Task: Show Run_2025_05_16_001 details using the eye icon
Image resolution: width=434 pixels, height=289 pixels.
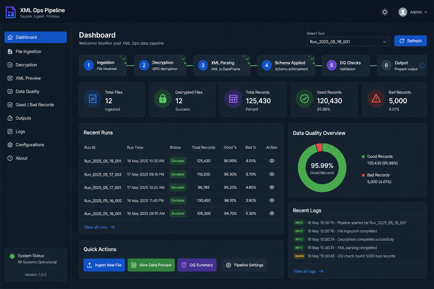Action: 272,213
